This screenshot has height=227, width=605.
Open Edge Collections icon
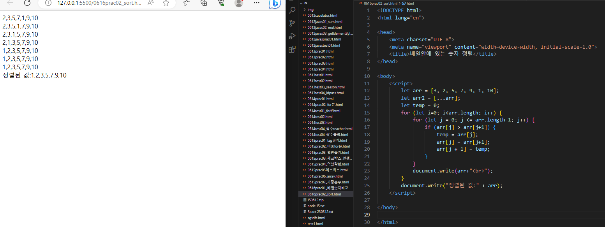pos(204,3)
